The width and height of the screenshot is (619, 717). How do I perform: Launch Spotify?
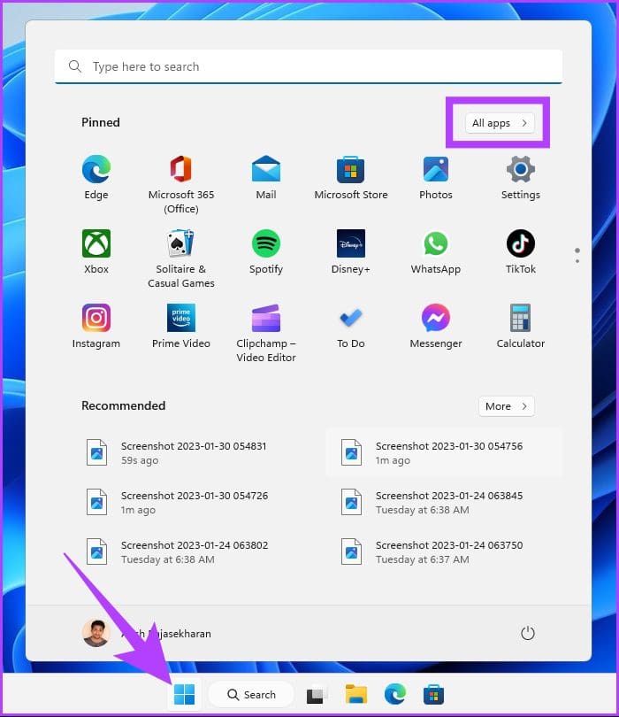coord(266,251)
